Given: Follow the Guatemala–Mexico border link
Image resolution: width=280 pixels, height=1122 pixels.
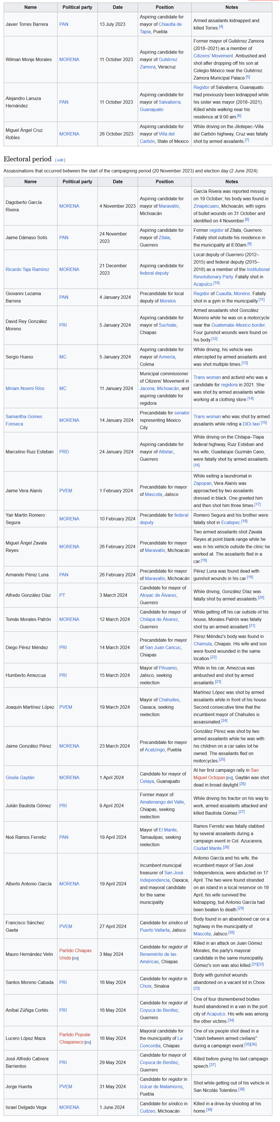Looking at the screenshot, I should [238, 325].
